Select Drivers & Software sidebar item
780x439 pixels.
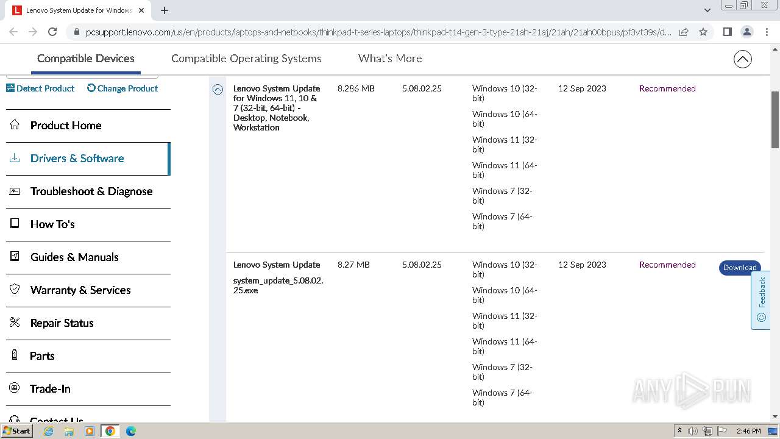point(88,159)
